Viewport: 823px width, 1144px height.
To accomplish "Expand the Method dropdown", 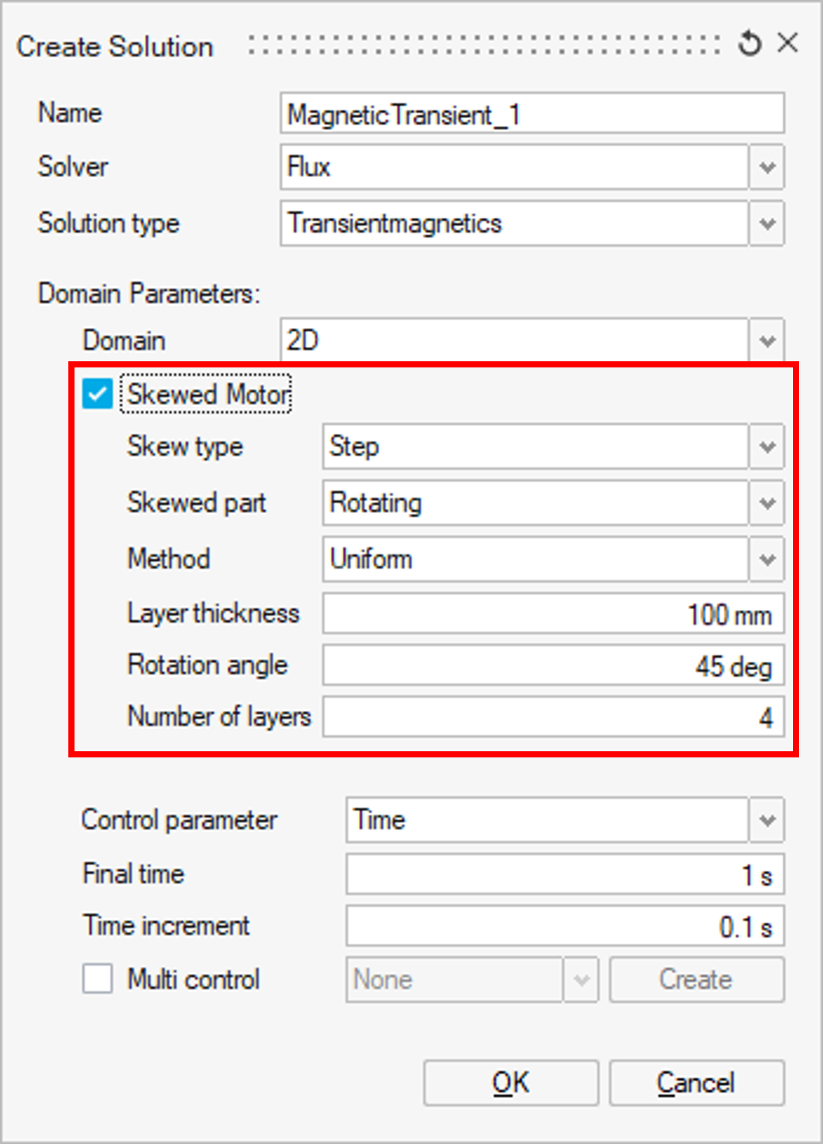I will (x=767, y=559).
